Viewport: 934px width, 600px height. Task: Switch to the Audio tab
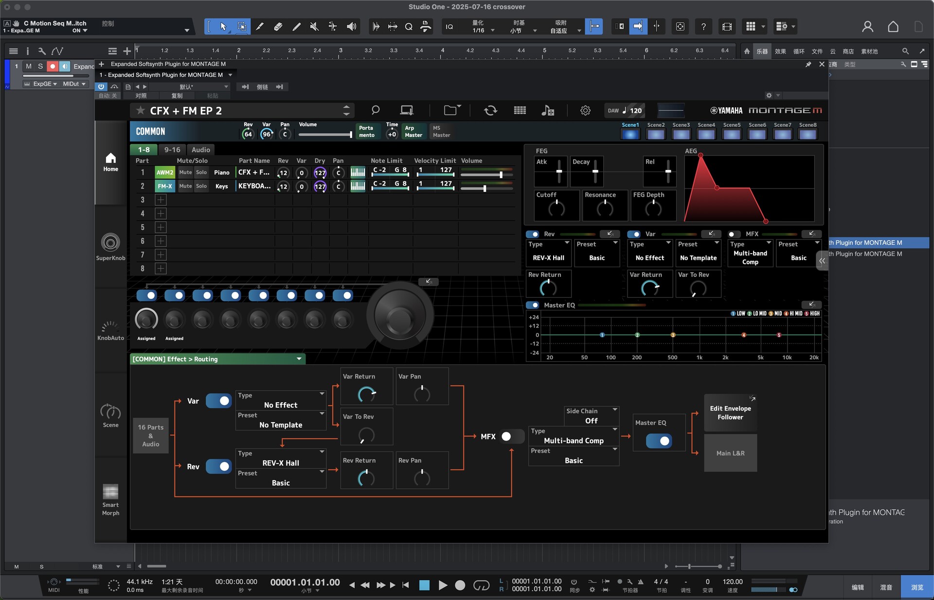(201, 150)
